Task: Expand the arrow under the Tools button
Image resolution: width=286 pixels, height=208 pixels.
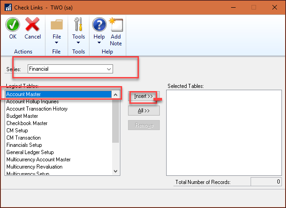Action: click(78, 43)
